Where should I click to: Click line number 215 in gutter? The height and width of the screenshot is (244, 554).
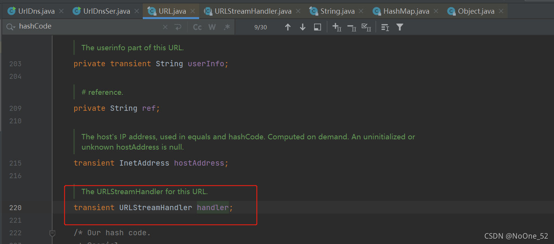[x=16, y=163]
